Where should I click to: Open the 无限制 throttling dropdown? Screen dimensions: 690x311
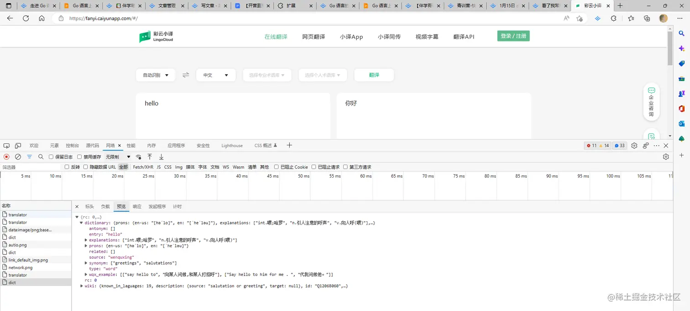pos(118,157)
